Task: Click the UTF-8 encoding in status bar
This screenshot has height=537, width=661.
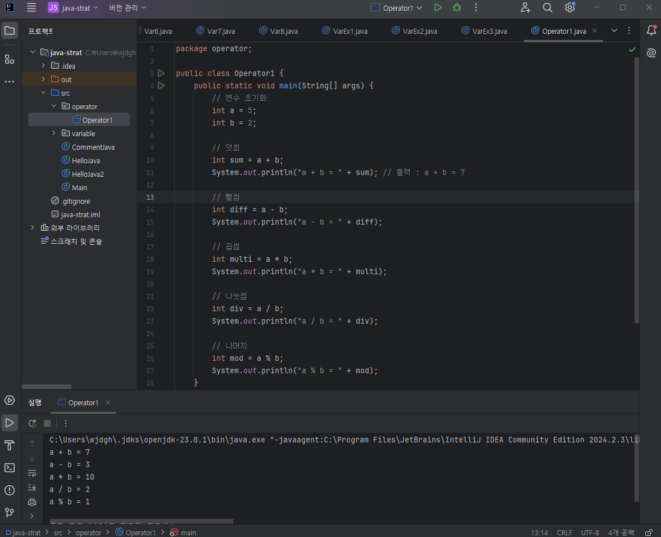Action: pos(590,532)
